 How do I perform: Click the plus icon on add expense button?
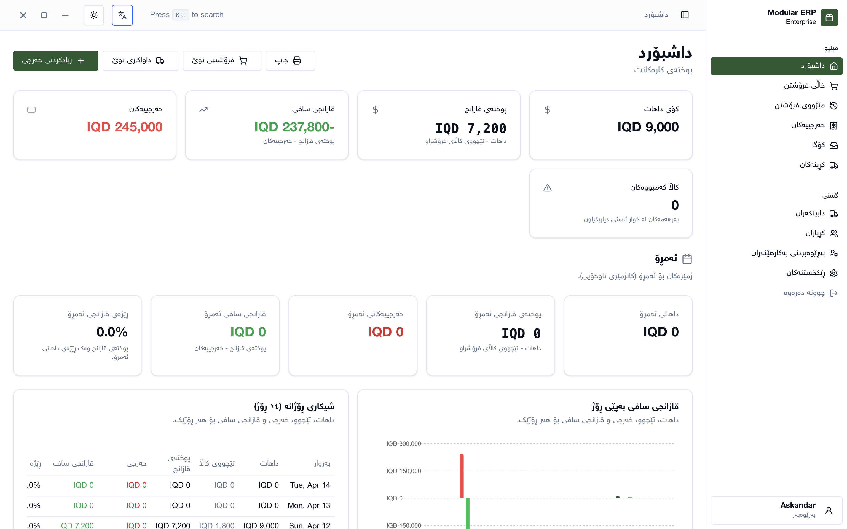tap(81, 61)
